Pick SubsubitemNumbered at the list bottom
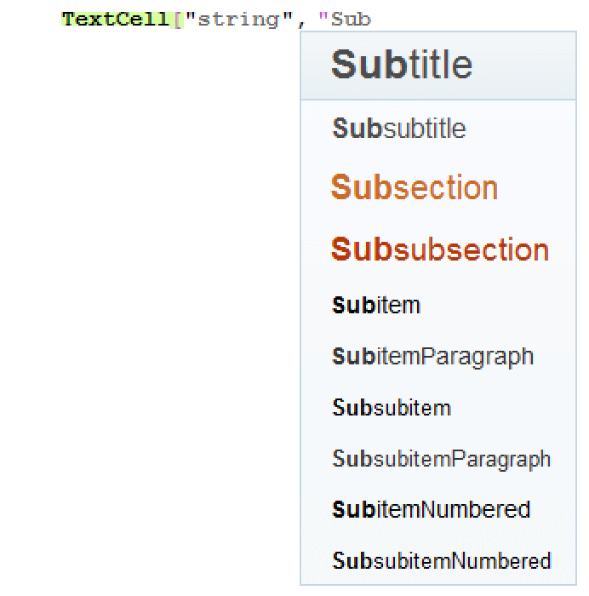Image resolution: width=589 pixels, height=596 pixels. coord(441,561)
